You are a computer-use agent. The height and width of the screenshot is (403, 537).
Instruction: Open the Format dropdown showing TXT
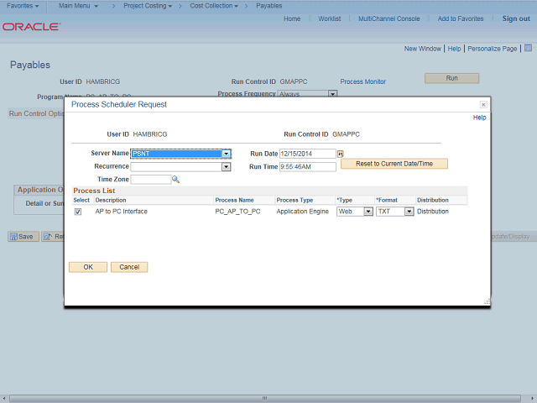(409, 212)
